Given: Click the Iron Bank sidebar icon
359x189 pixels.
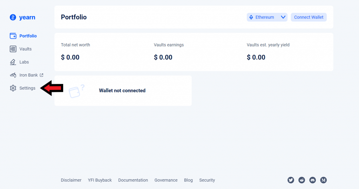Looking at the screenshot, I should coord(13,75).
